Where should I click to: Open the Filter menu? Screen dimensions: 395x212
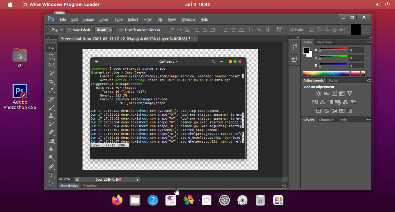click(x=147, y=20)
